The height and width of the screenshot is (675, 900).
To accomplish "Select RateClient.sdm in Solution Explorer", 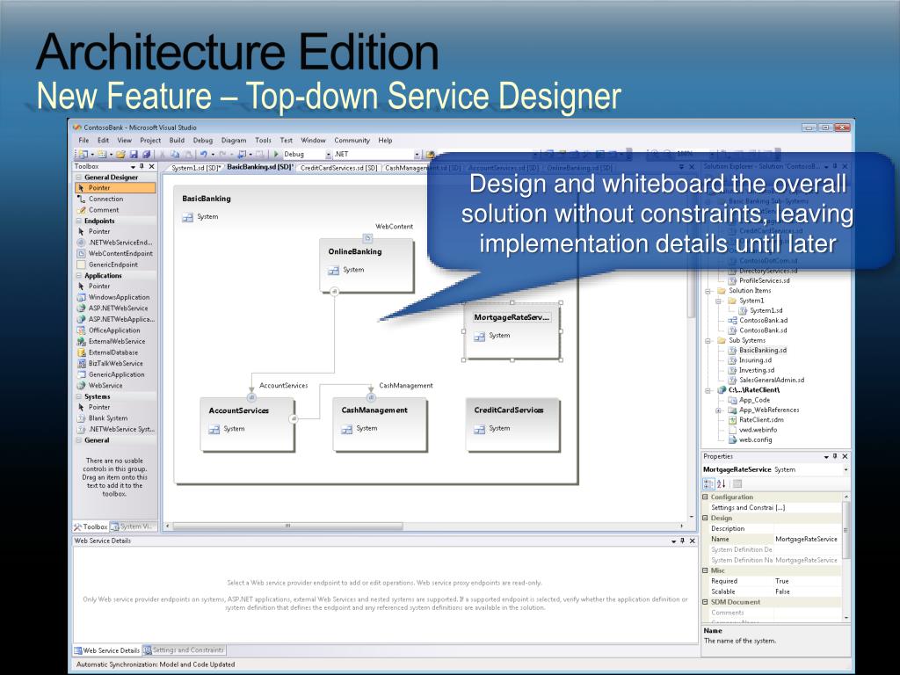I will [x=760, y=419].
